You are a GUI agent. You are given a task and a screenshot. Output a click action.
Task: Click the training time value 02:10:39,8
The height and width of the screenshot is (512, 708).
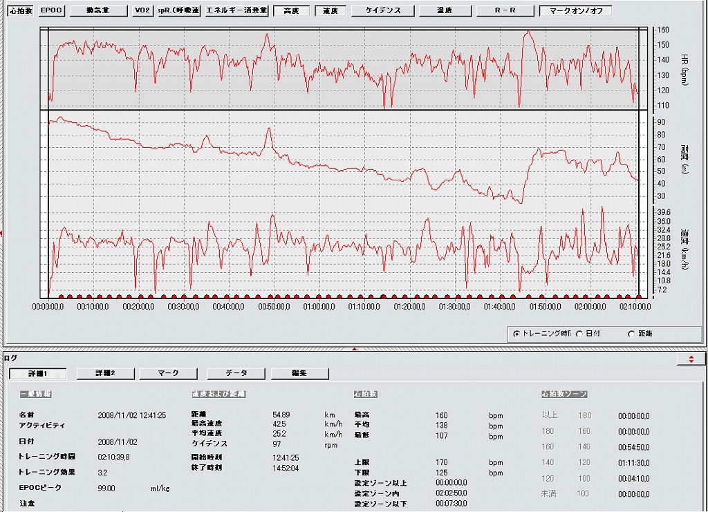114,457
